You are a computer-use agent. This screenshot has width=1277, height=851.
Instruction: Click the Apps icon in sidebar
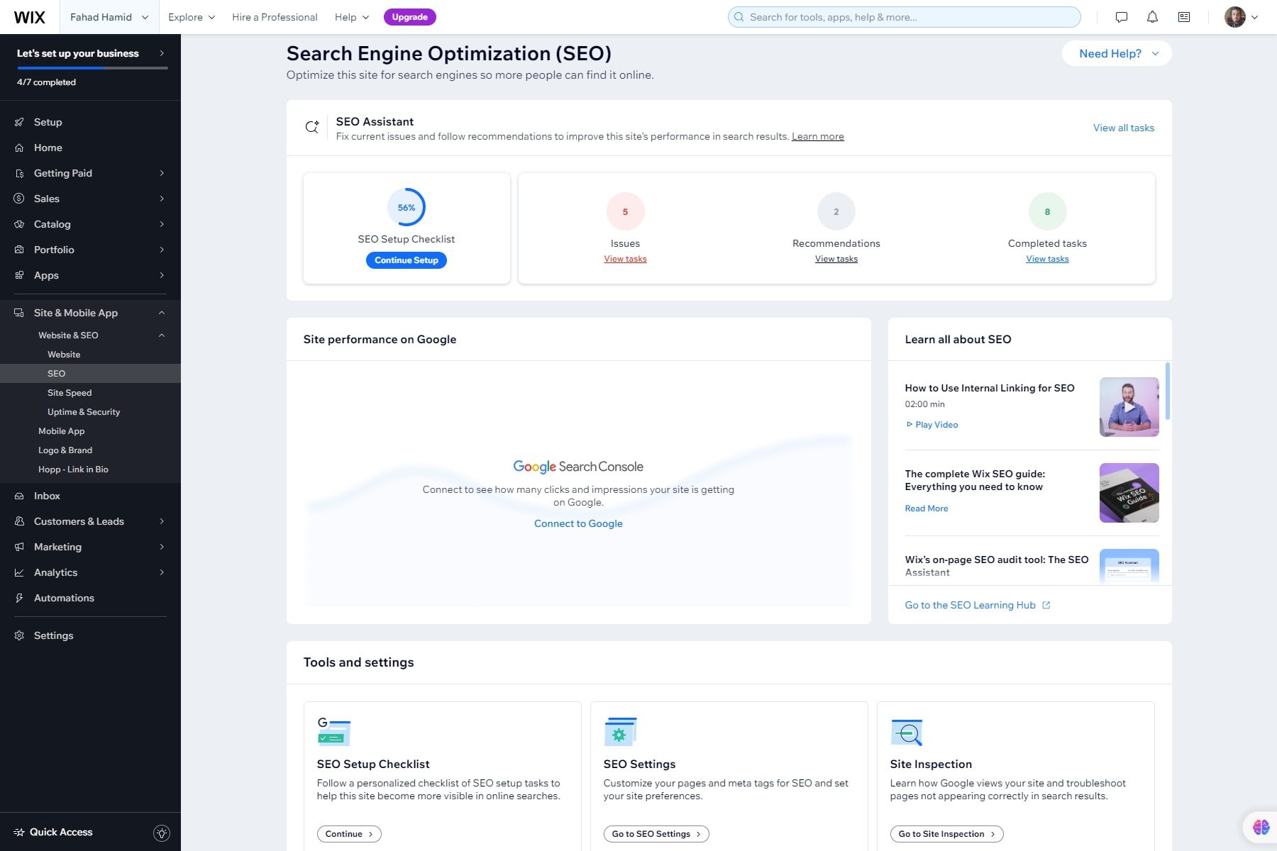[18, 275]
